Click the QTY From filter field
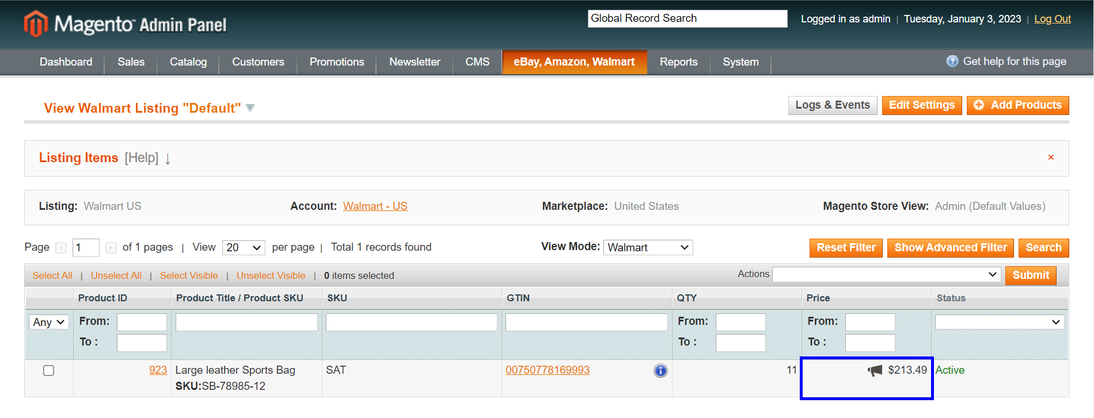This screenshot has height=418, width=1094. (740, 322)
